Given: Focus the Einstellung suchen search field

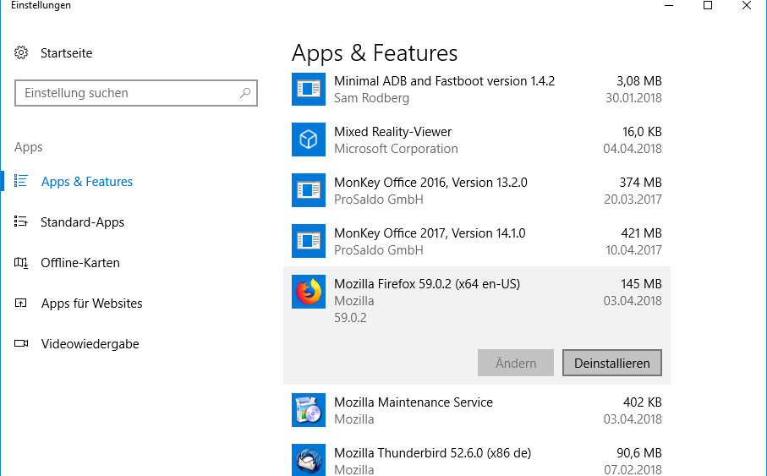Looking at the screenshot, I should click(x=127, y=93).
